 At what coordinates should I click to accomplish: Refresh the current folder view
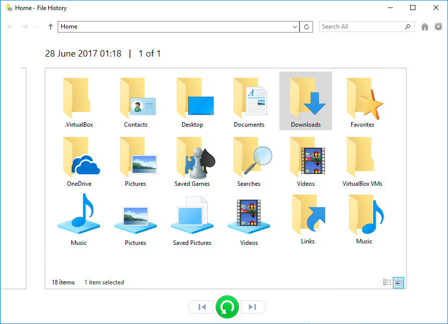(x=307, y=27)
